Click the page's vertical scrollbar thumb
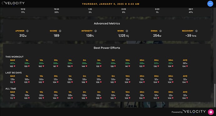 tap(215, 95)
